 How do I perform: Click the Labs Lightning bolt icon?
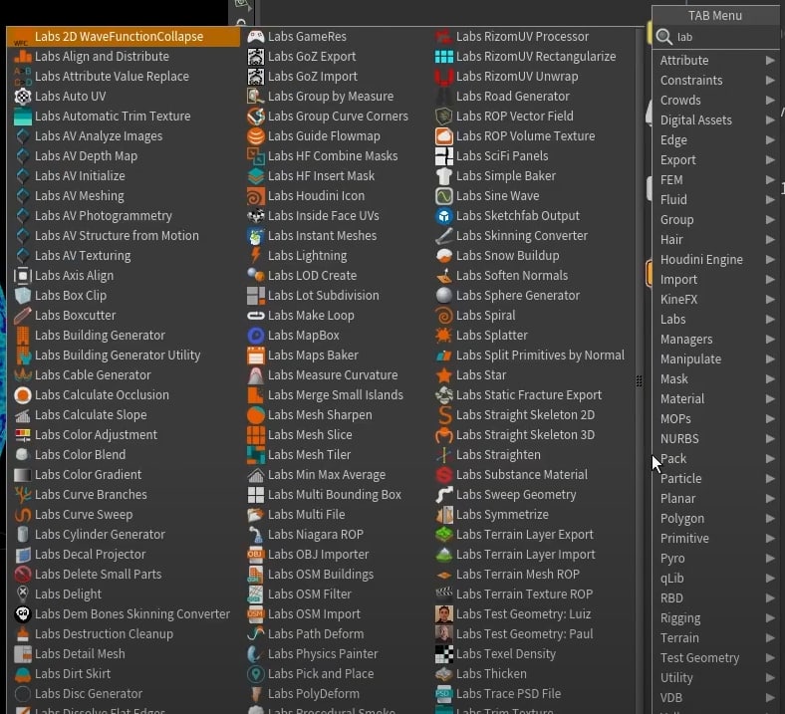click(x=256, y=256)
